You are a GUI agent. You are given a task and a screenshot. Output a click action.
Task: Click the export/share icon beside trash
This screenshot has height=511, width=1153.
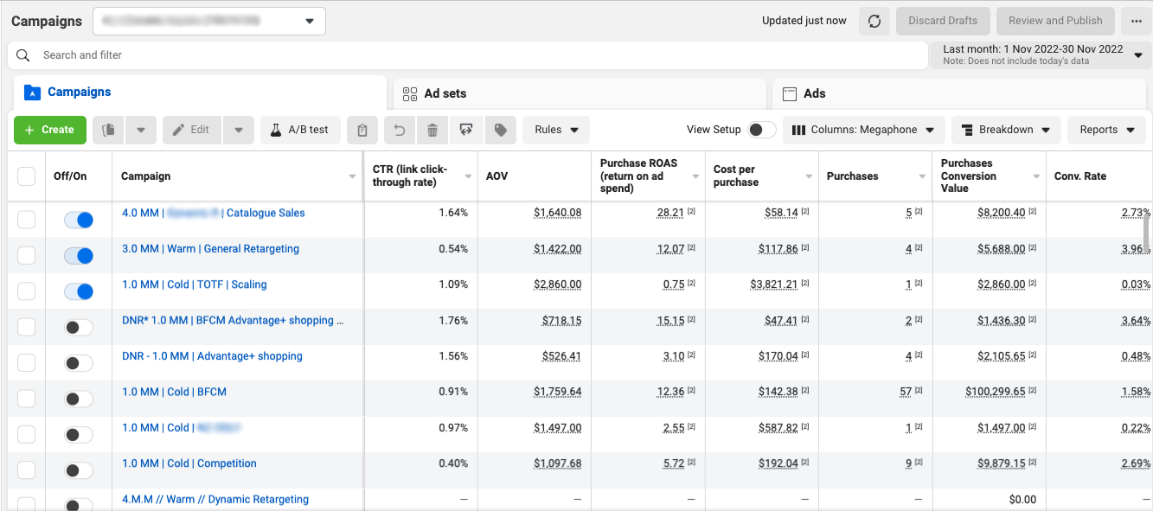(x=466, y=130)
